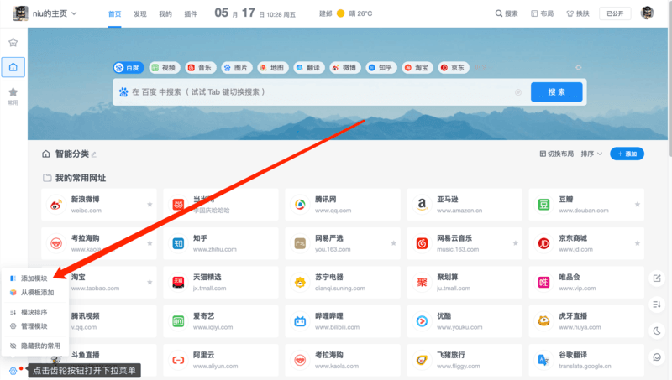Open 搜索 in the top bar
This screenshot has height=380, width=672.
(x=507, y=13)
